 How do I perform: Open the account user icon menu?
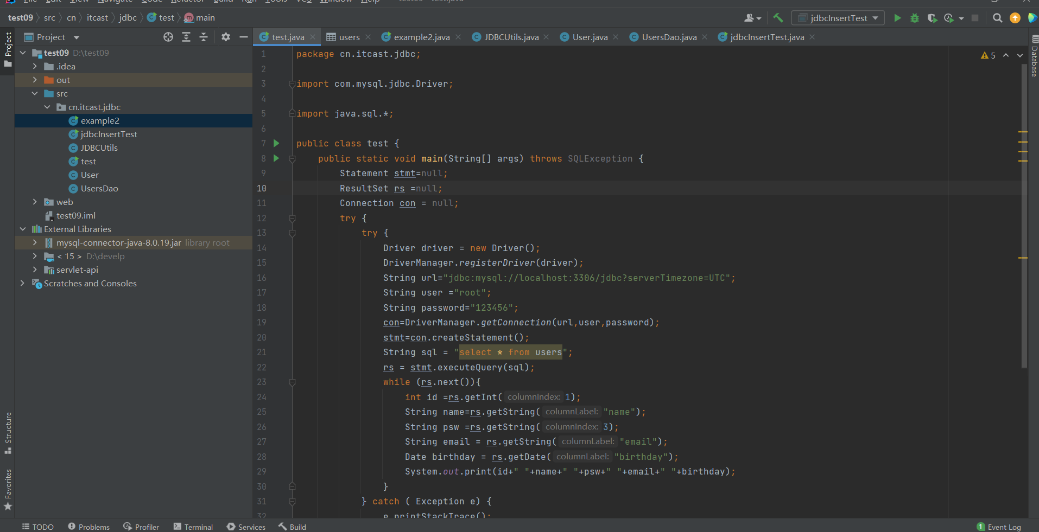click(752, 18)
